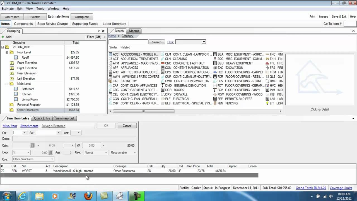Click the Home breadcrumb link
The width and height of the screenshot is (357, 201).
click(112, 36)
